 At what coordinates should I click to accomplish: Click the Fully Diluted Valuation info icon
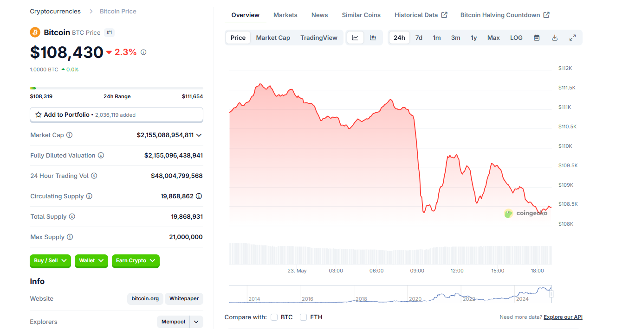click(101, 156)
